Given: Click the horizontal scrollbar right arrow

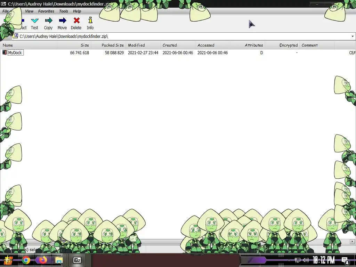Looking at the screenshot, I should coord(353,242).
